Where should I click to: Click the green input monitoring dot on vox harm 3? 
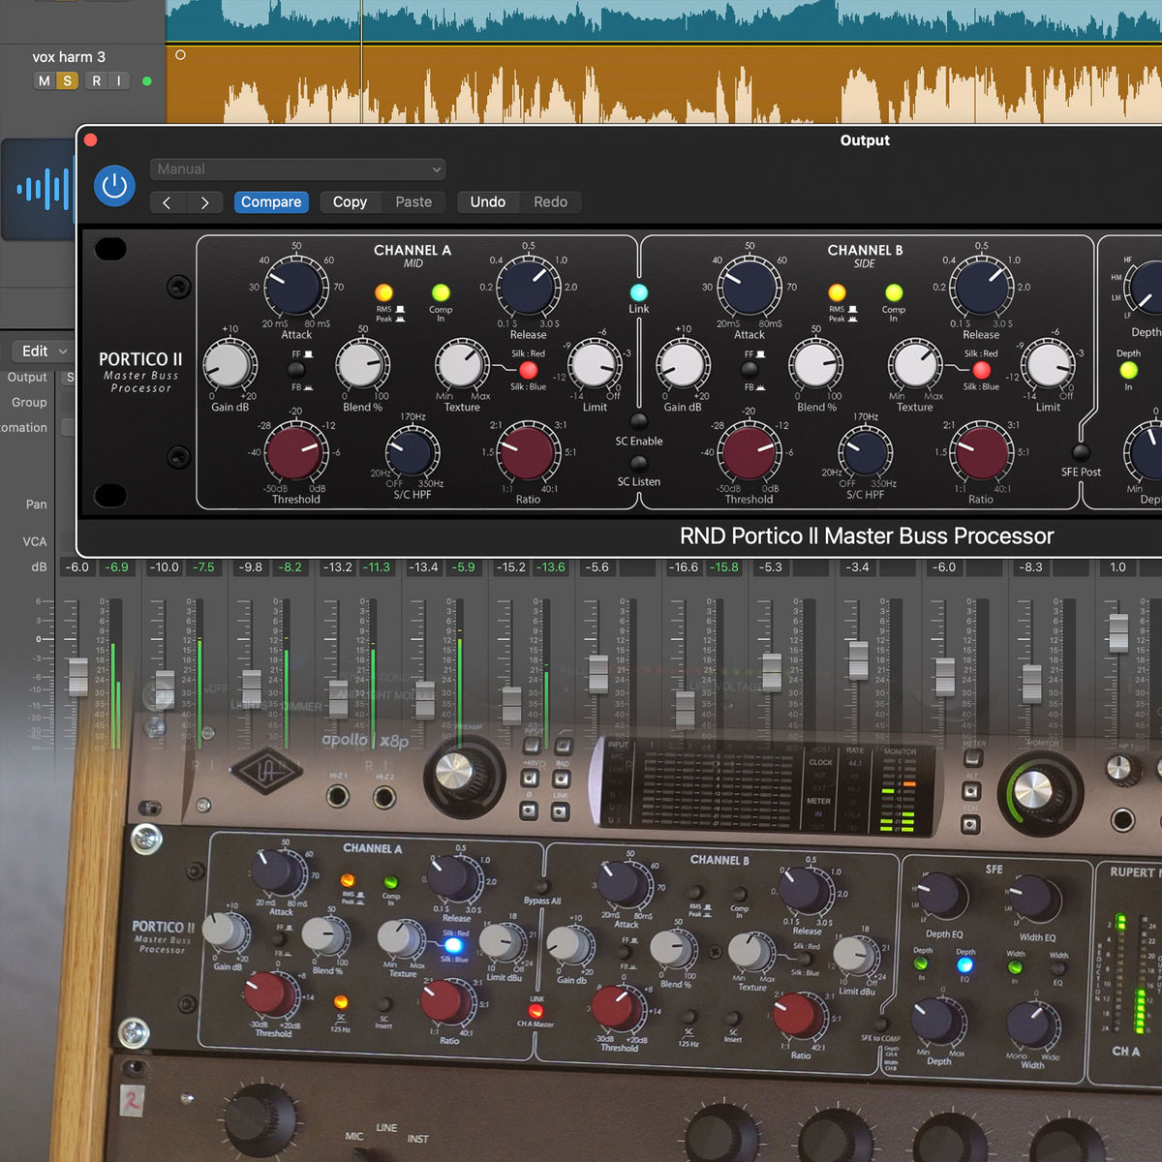147,81
